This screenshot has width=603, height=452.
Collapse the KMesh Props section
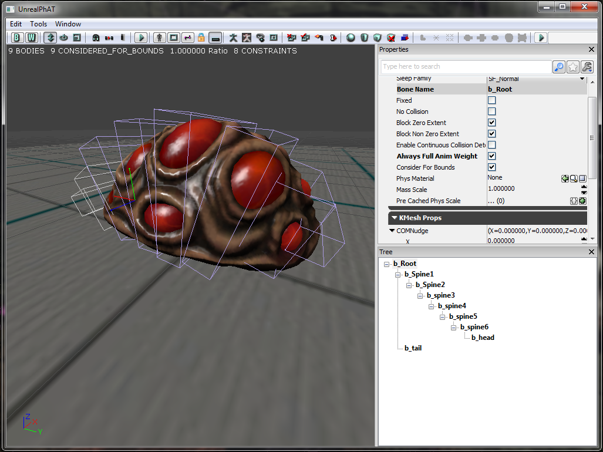point(393,218)
